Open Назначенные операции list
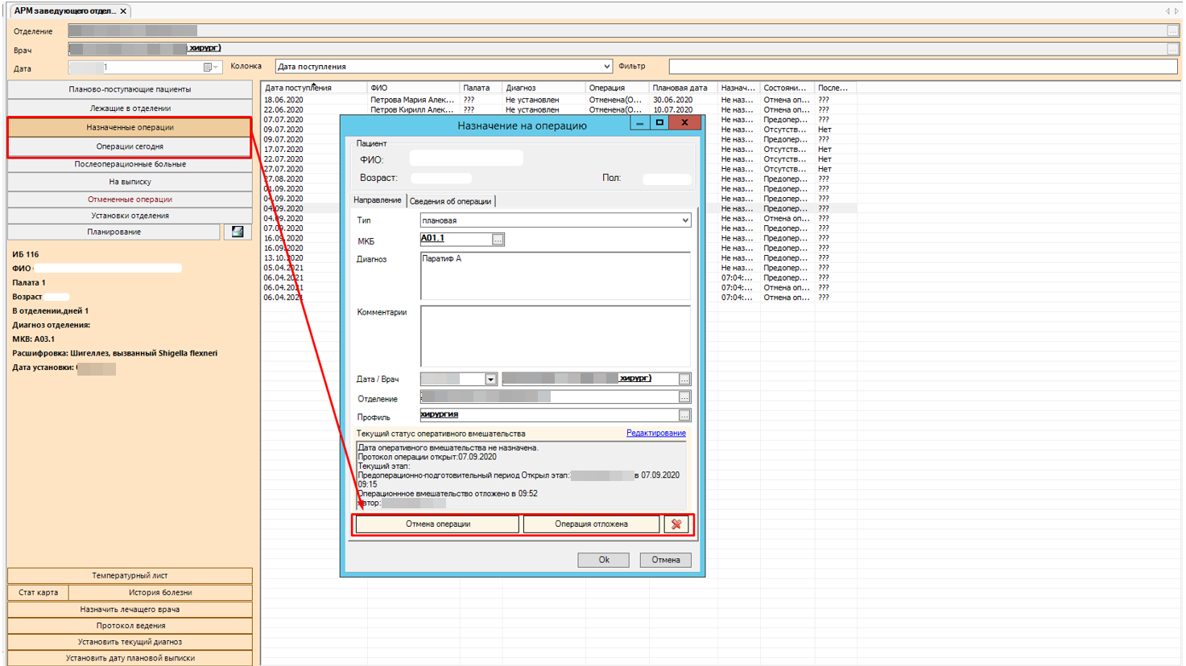 130,127
